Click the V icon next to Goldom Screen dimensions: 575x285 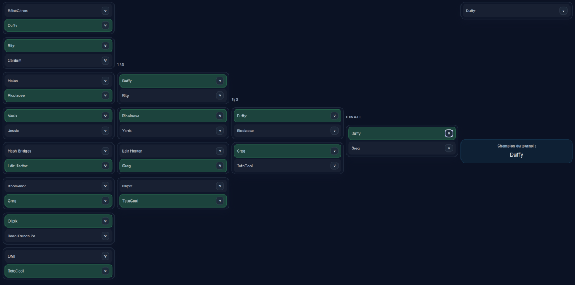[105, 61]
